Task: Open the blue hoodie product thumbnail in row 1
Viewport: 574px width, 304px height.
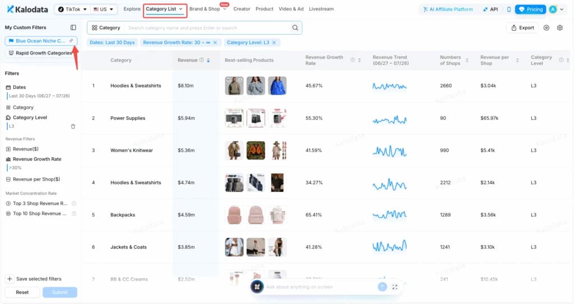Action: [277, 86]
